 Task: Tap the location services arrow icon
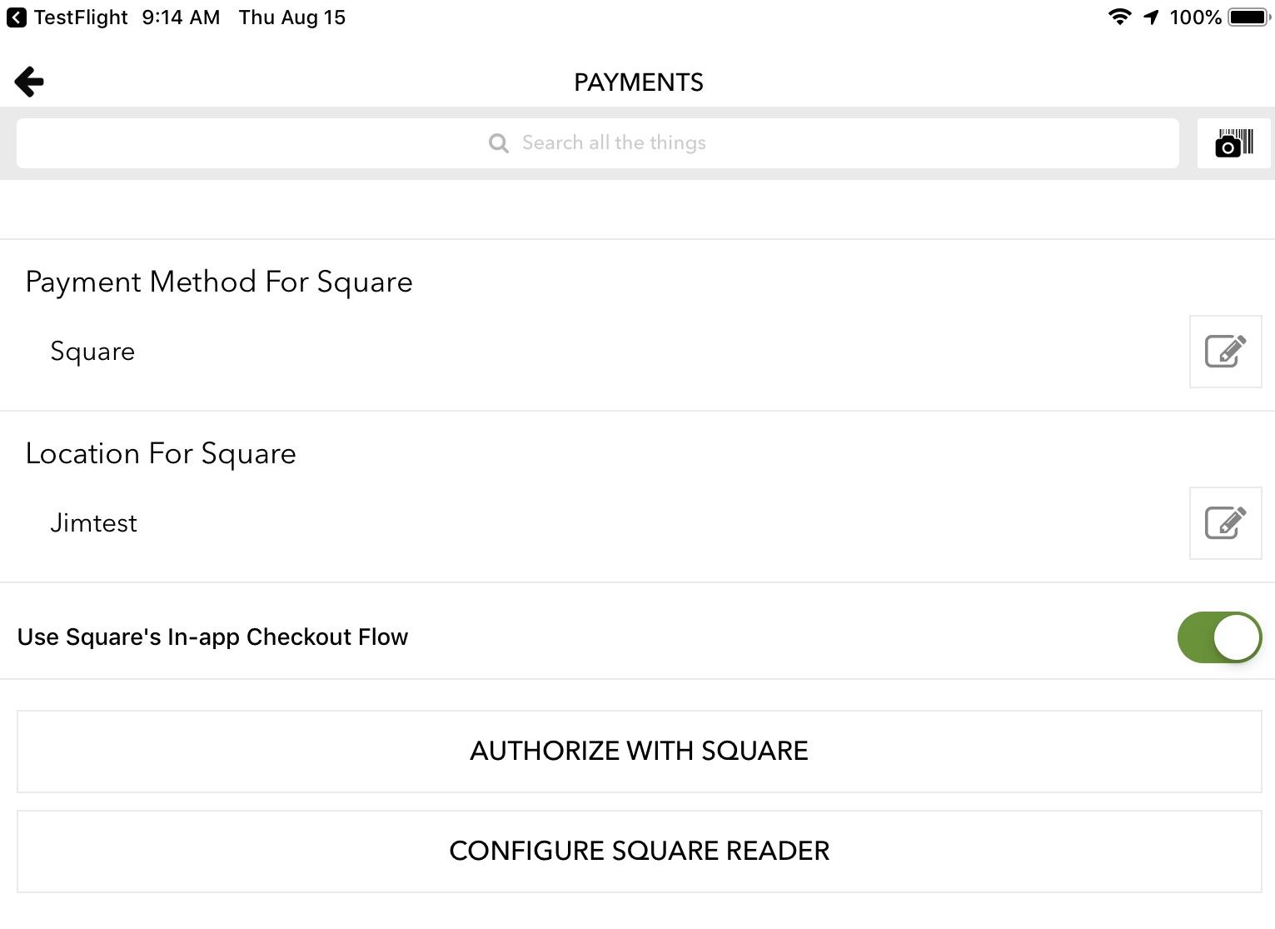pyautogui.click(x=1151, y=17)
